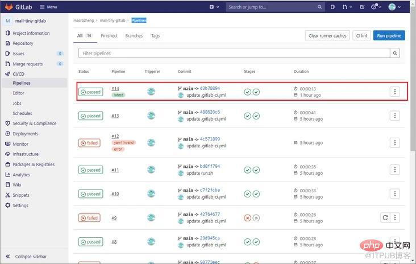Open the merge requests dropdown in navbar
The height and width of the screenshot is (264, 416).
coord(347,7)
